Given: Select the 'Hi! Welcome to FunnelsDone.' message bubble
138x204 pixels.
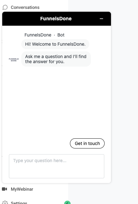Looking at the screenshot, I should [x=55, y=44].
